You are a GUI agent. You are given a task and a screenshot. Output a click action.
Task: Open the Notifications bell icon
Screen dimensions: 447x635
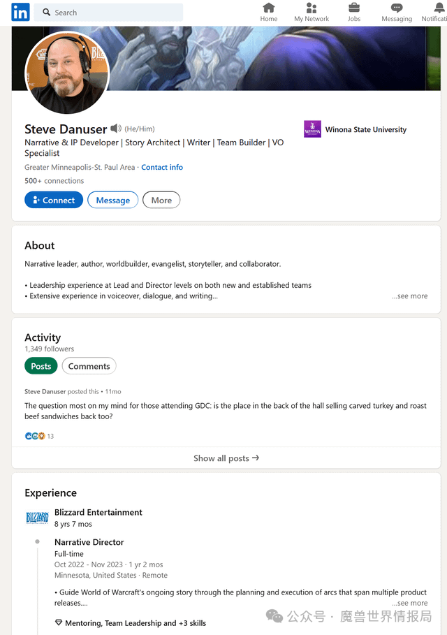point(439,8)
